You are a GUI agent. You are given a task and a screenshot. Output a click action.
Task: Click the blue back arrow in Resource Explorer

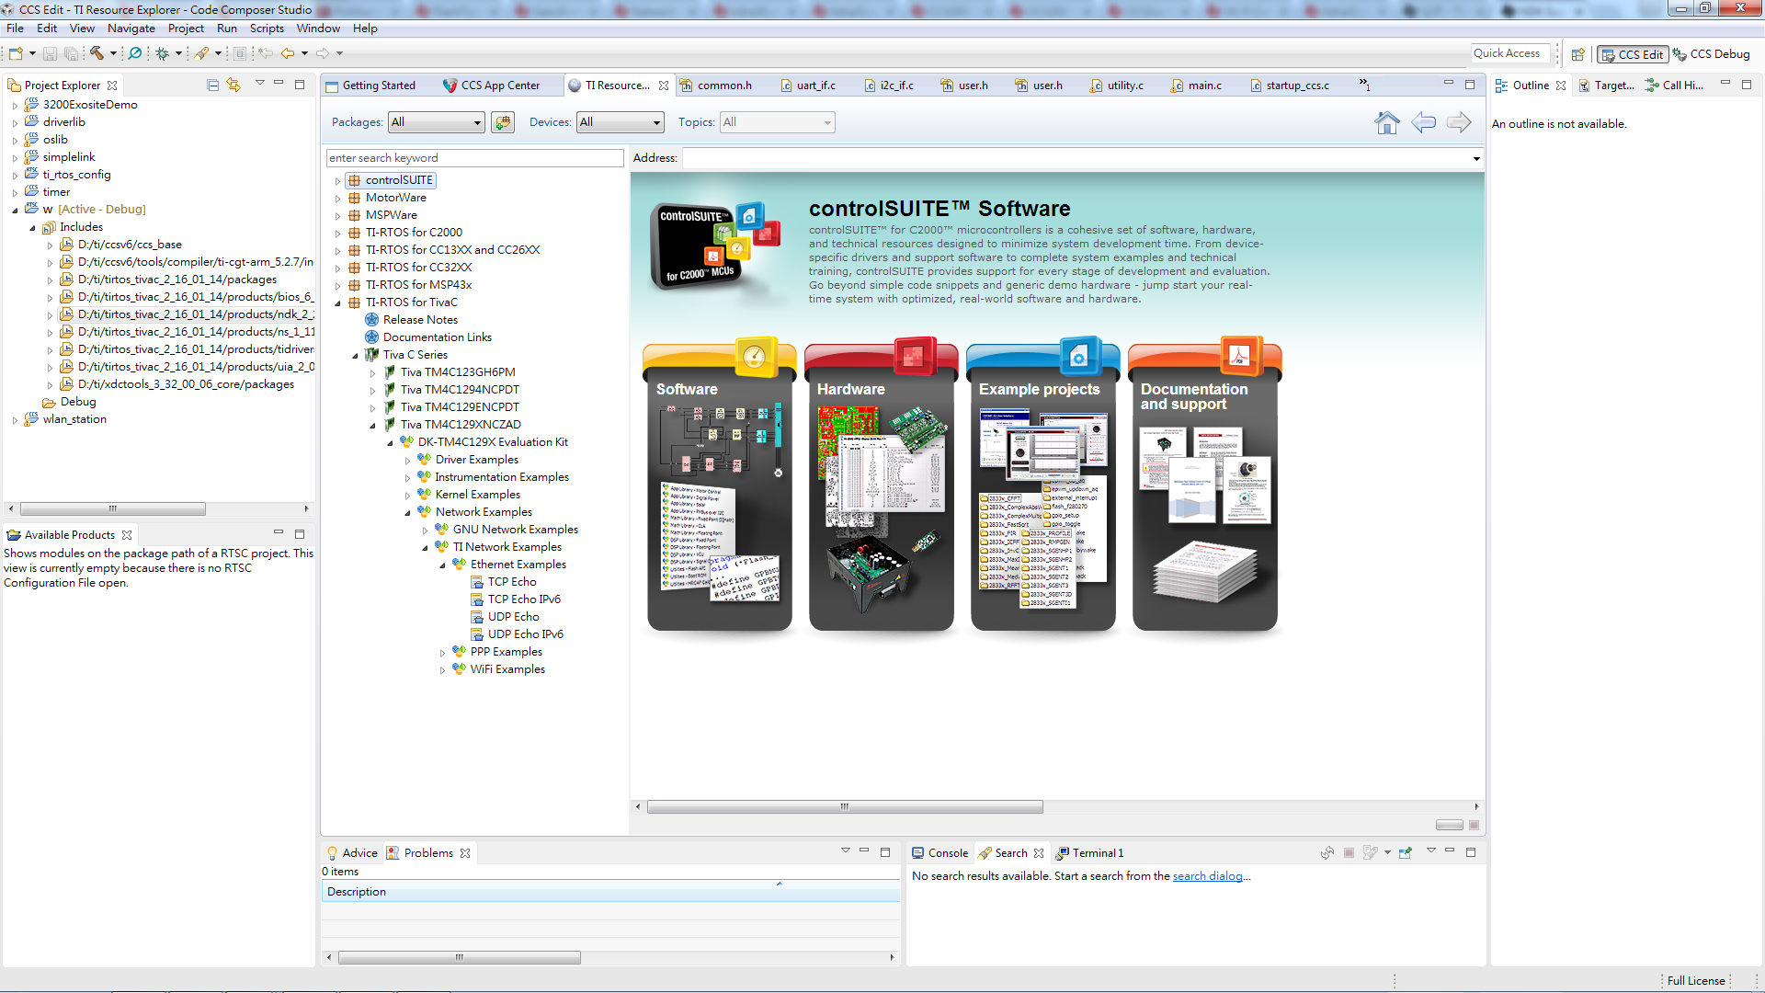point(1423,122)
